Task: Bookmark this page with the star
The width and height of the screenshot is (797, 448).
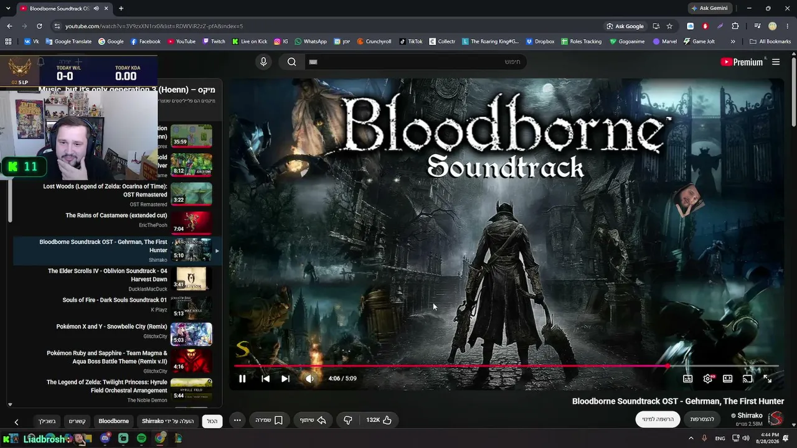Action: click(x=669, y=26)
